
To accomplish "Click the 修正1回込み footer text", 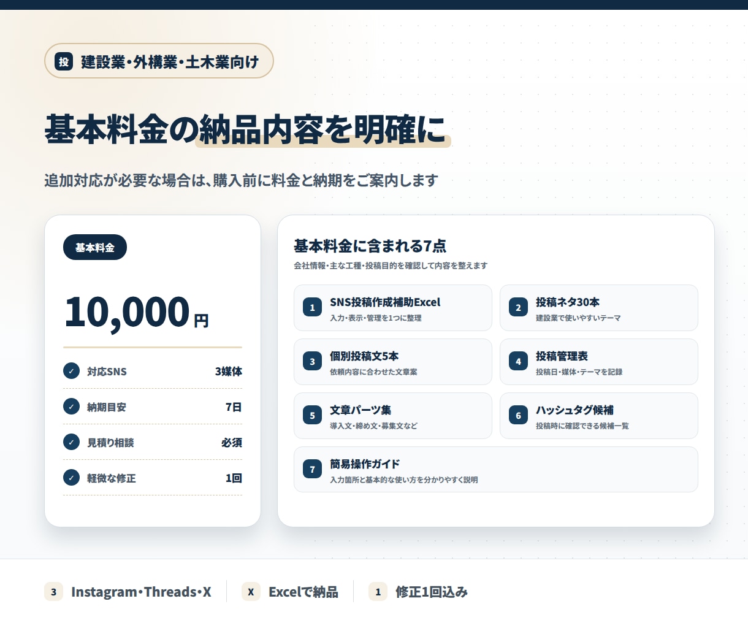I will click(x=432, y=592).
